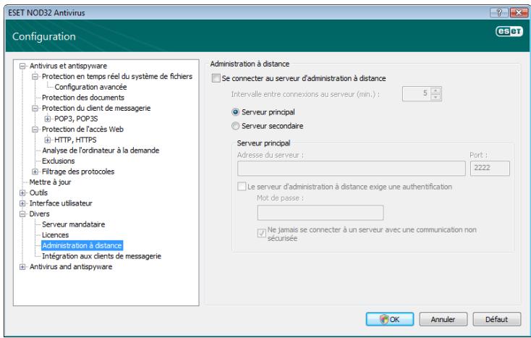Collapse Protection en temps réel node
Screen dimensions: 531x338
tap(35, 77)
